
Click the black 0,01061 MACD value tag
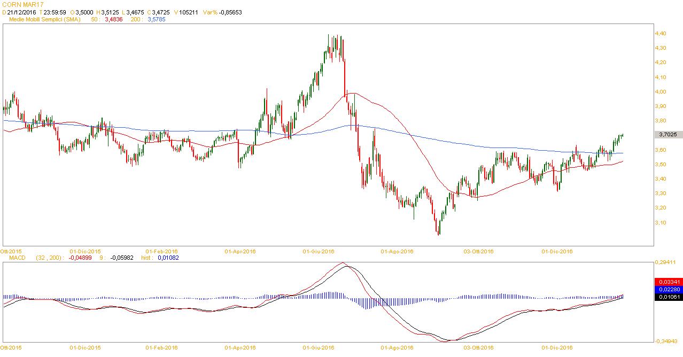click(668, 297)
